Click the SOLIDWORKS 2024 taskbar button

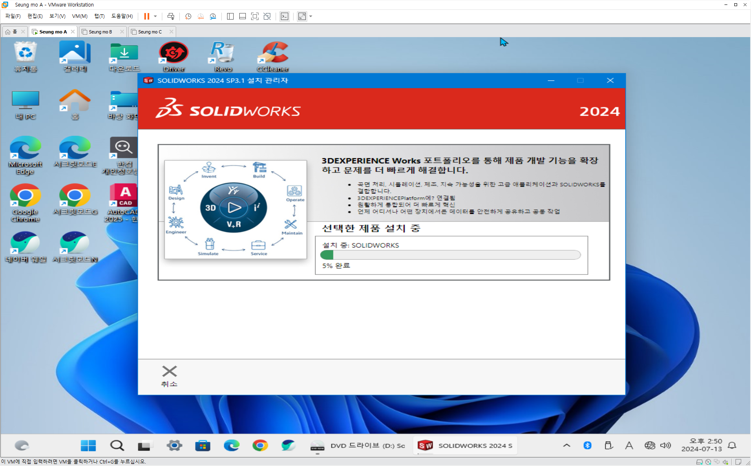coord(465,446)
